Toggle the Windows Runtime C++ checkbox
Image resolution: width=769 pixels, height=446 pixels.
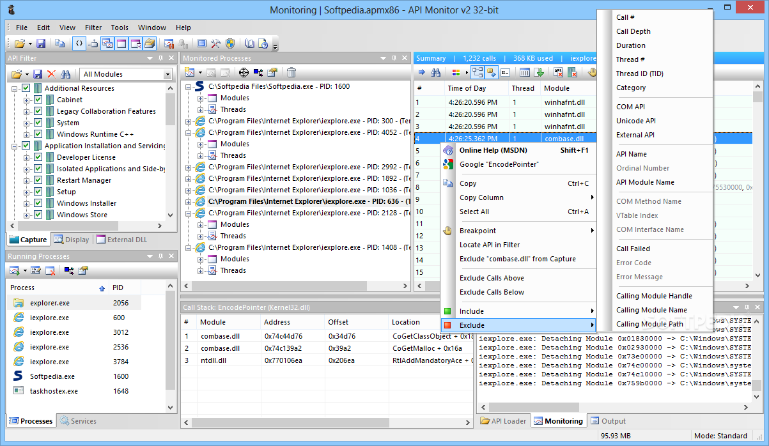click(x=38, y=134)
